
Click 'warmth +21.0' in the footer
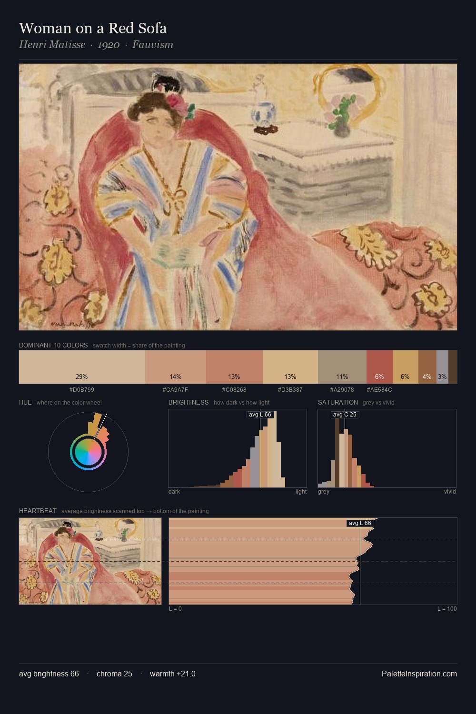pos(173,674)
